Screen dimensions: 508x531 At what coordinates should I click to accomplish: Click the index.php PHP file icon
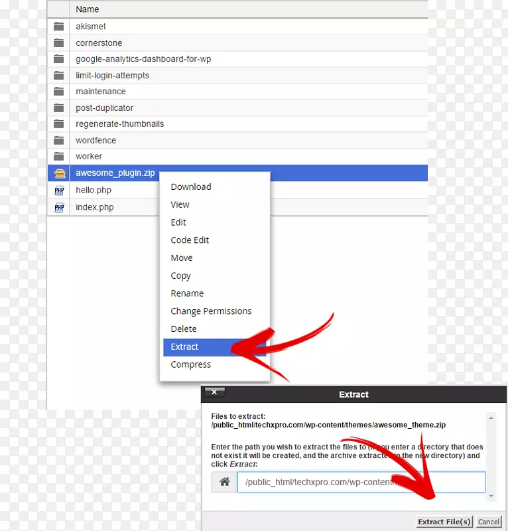(x=59, y=207)
